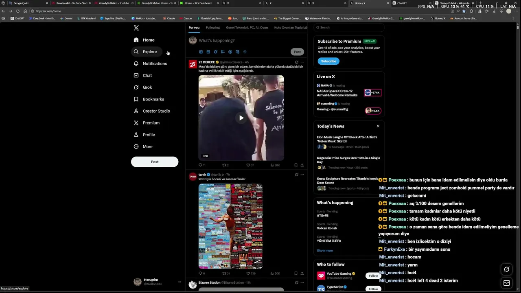The height and width of the screenshot is (293, 521).
Task: Play the 23 DERECE video
Action: [x=241, y=118]
